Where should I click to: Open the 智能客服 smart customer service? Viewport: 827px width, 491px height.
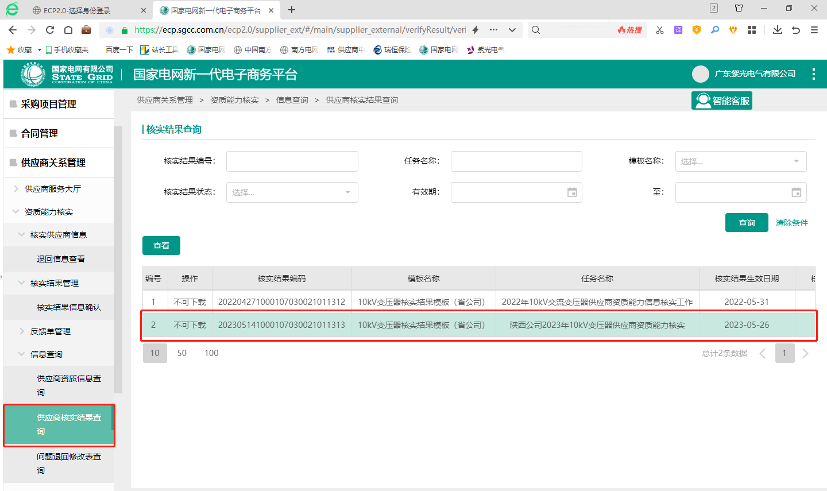pyautogui.click(x=722, y=100)
